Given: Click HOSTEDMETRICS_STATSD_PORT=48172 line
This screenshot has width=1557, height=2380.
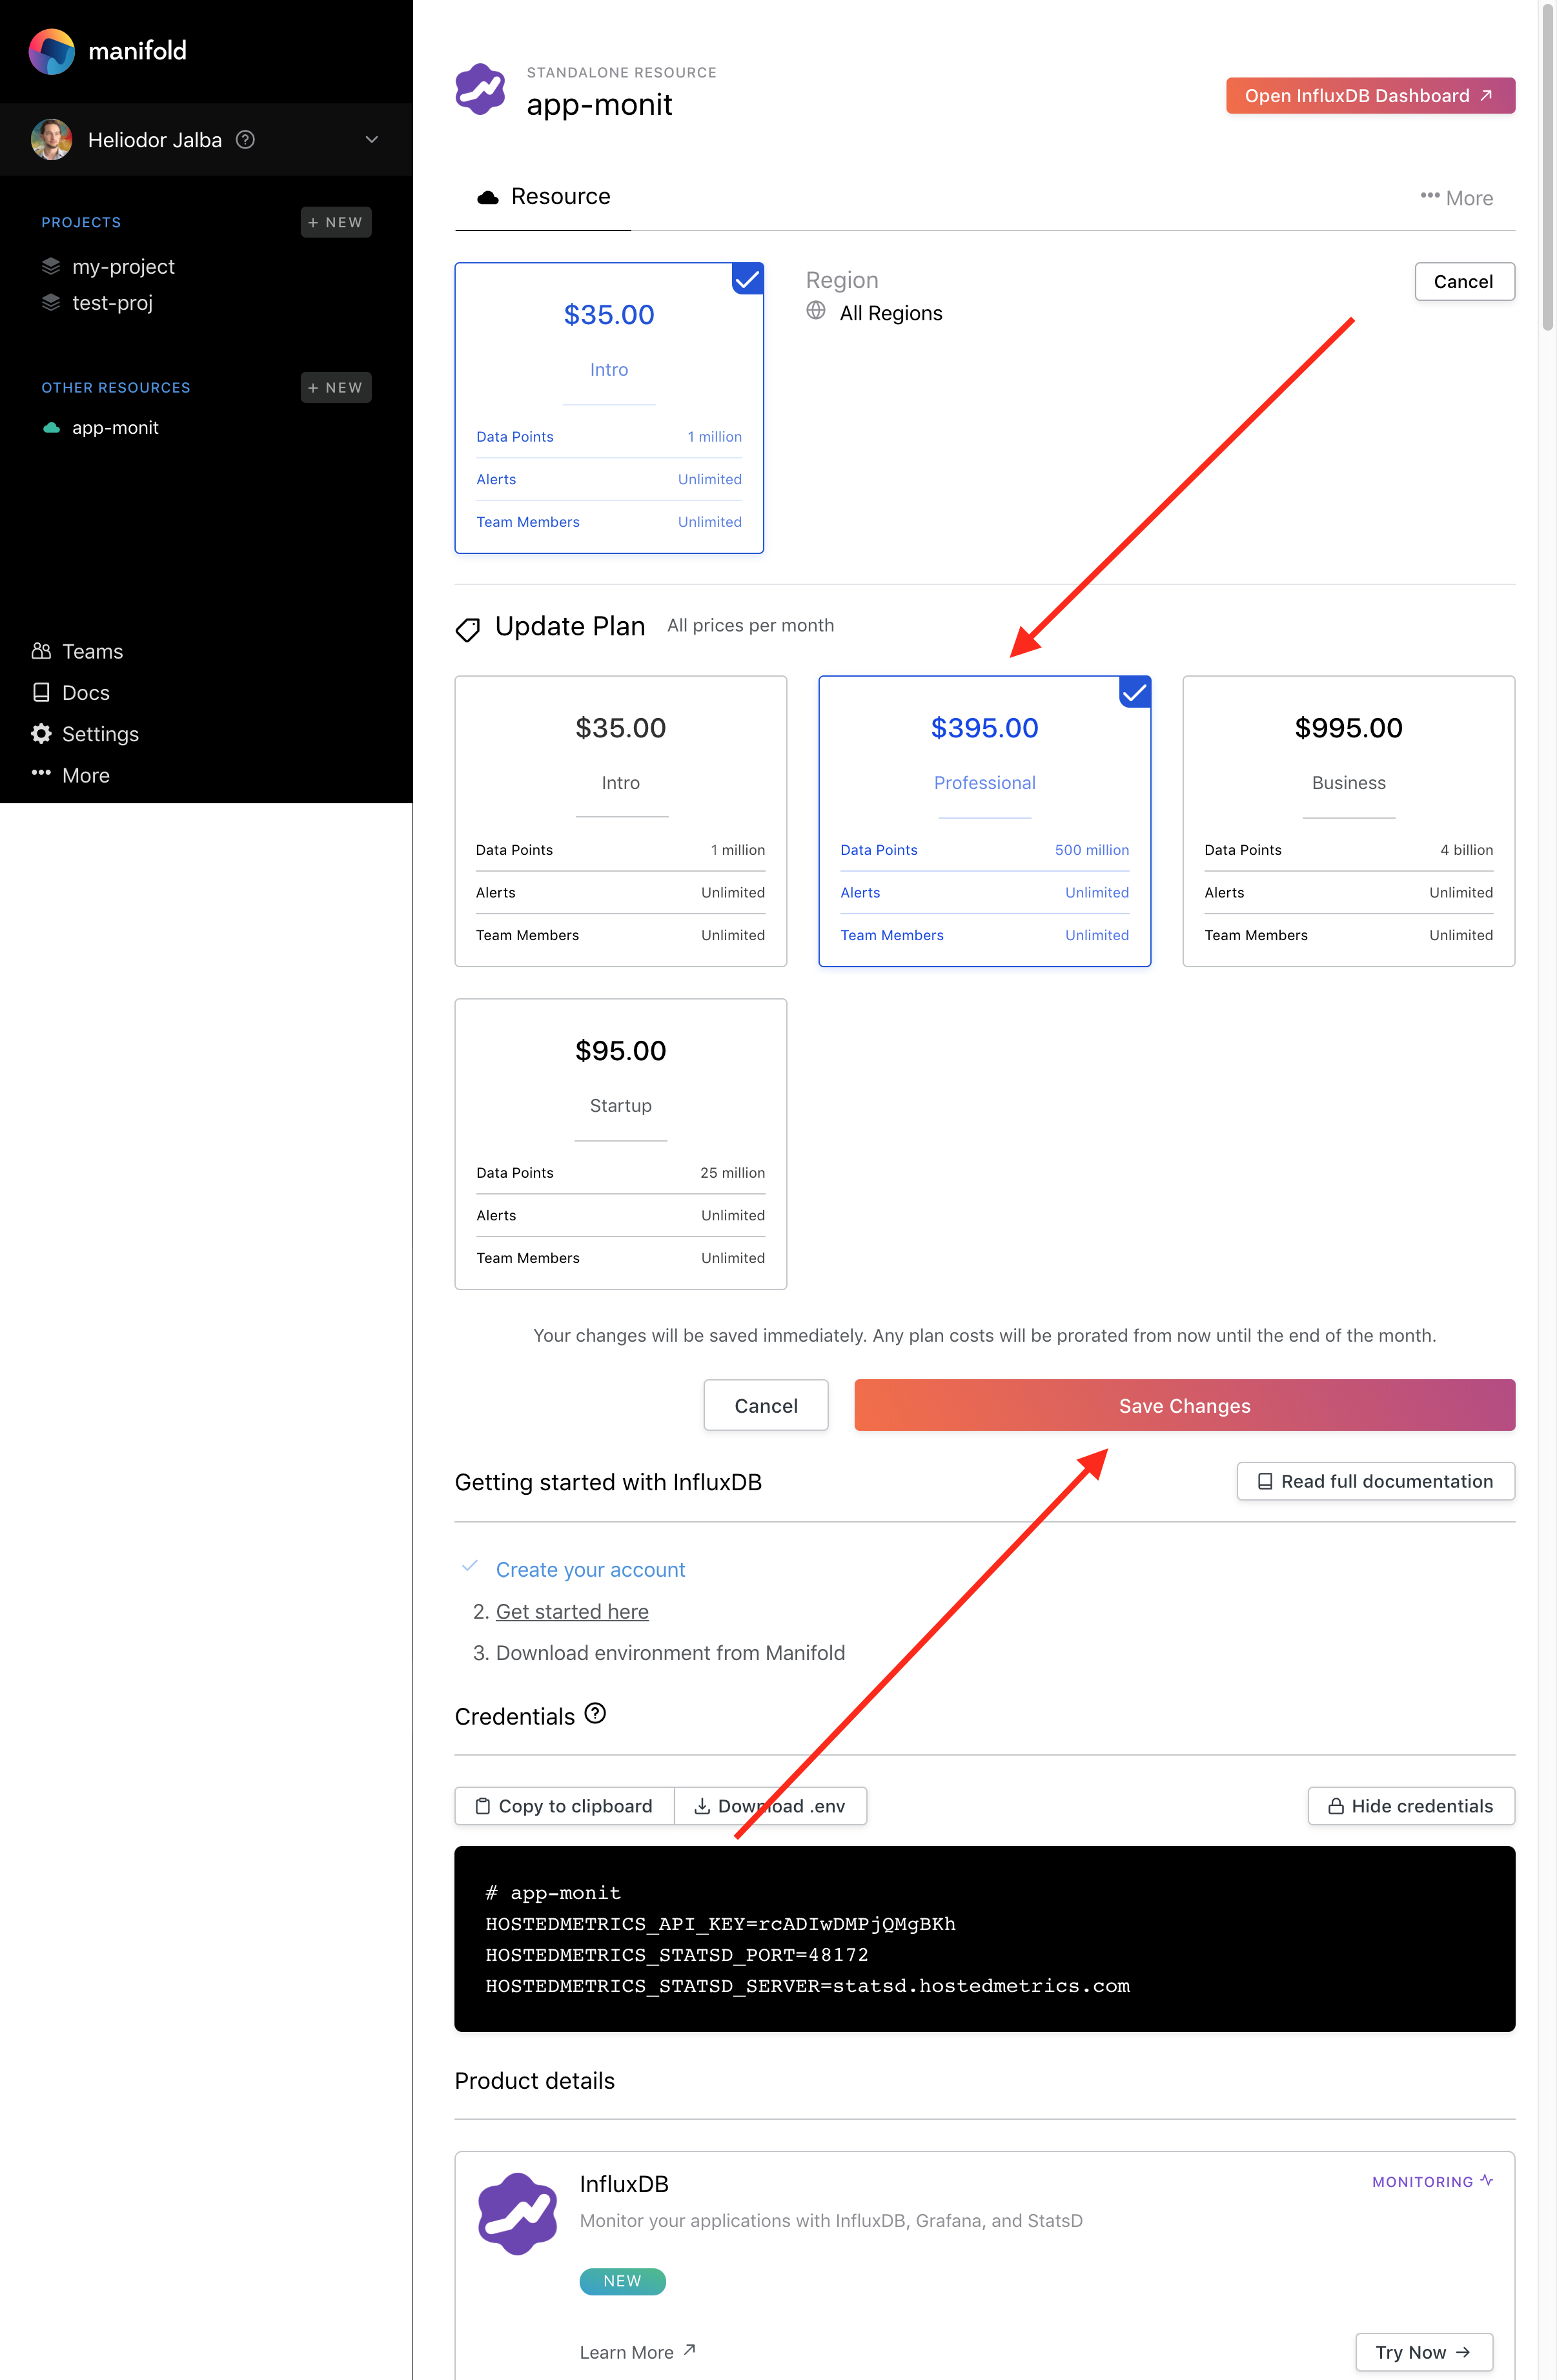Looking at the screenshot, I should (677, 1955).
